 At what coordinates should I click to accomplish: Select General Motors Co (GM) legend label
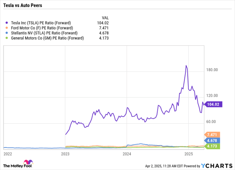click(47, 38)
